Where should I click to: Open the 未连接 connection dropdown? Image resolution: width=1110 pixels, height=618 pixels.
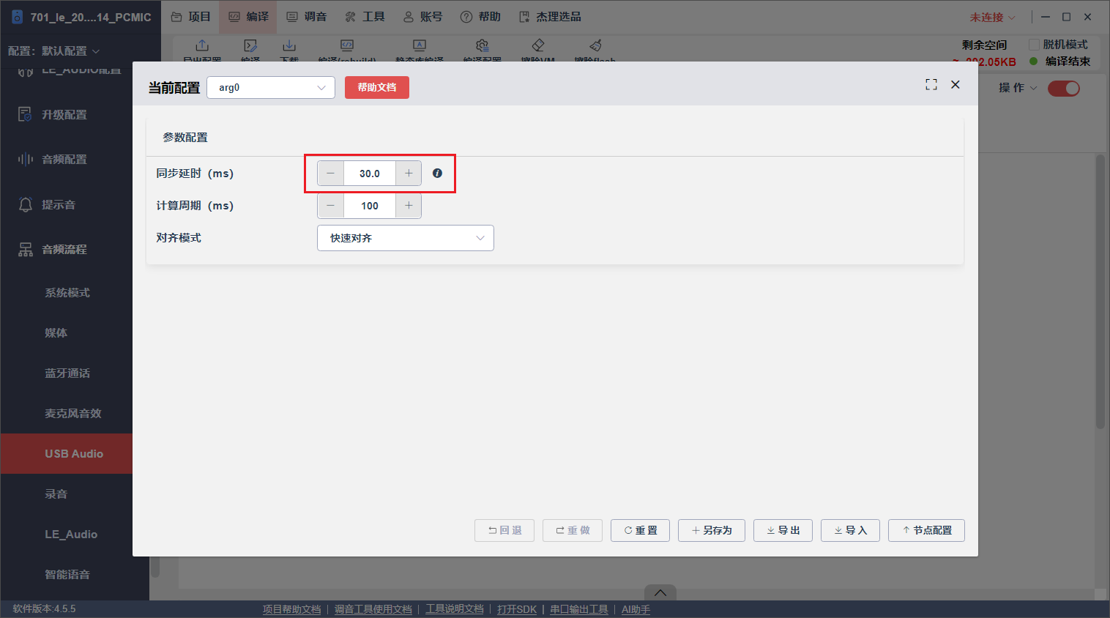(x=992, y=18)
